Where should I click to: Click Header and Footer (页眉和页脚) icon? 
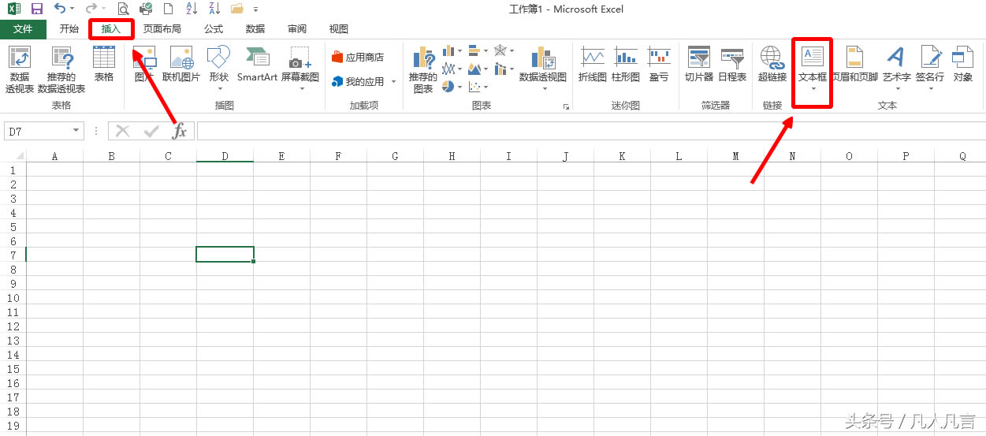854,65
